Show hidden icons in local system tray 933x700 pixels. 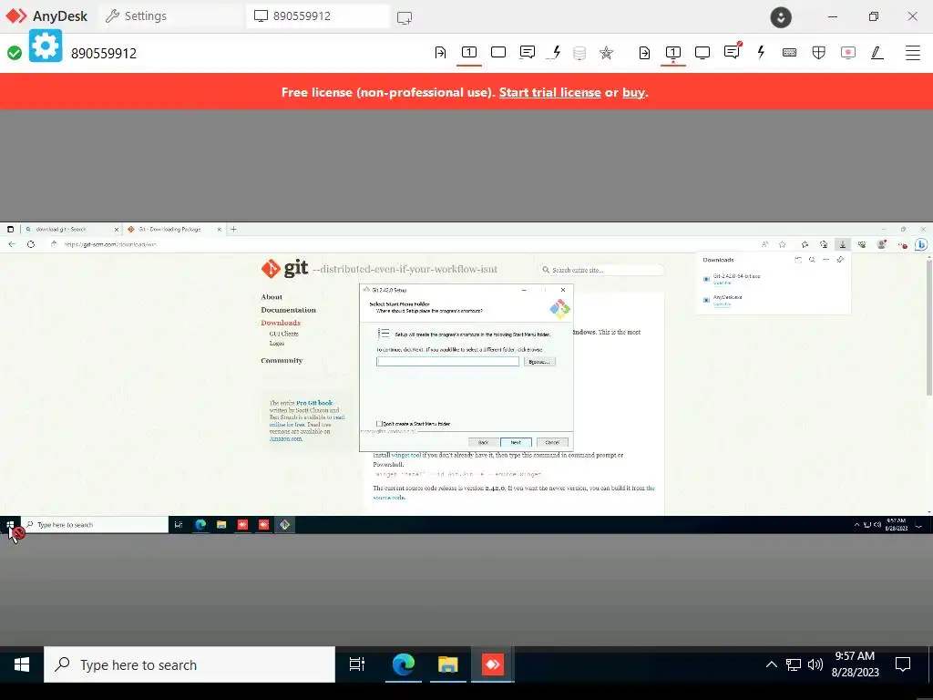pos(771,664)
